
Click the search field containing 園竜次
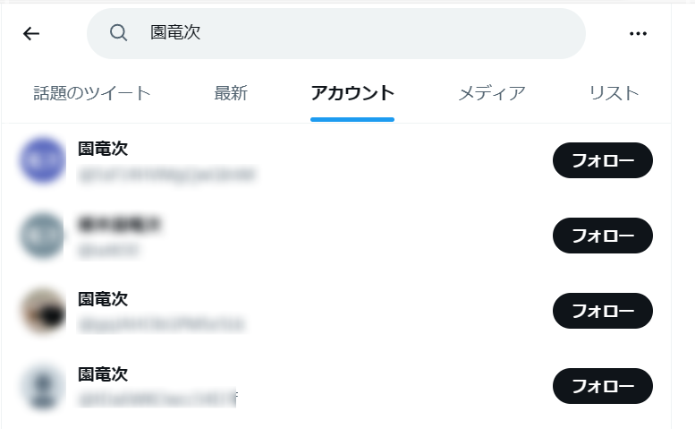tap(336, 33)
